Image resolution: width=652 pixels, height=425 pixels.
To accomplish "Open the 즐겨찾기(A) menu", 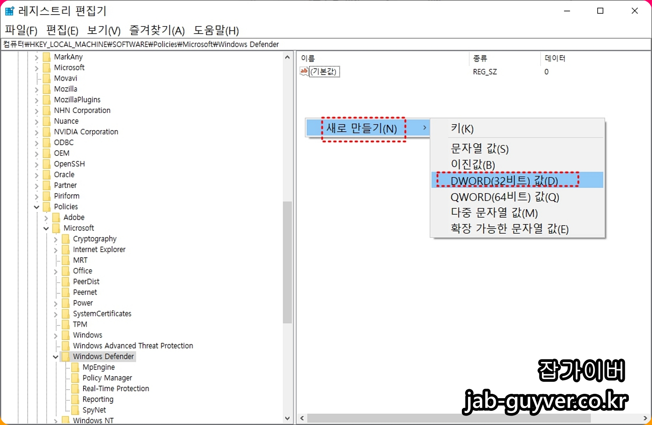I will pyautogui.click(x=157, y=30).
